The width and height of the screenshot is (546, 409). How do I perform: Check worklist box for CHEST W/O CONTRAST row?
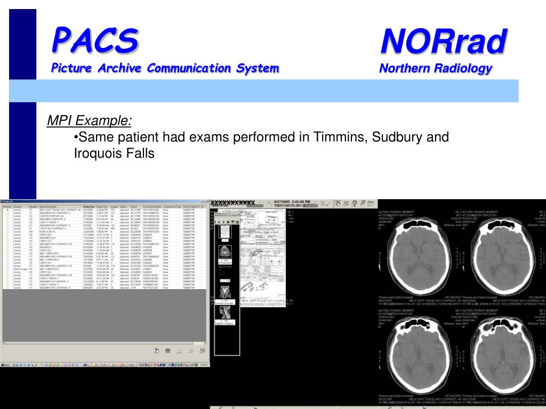[7, 228]
